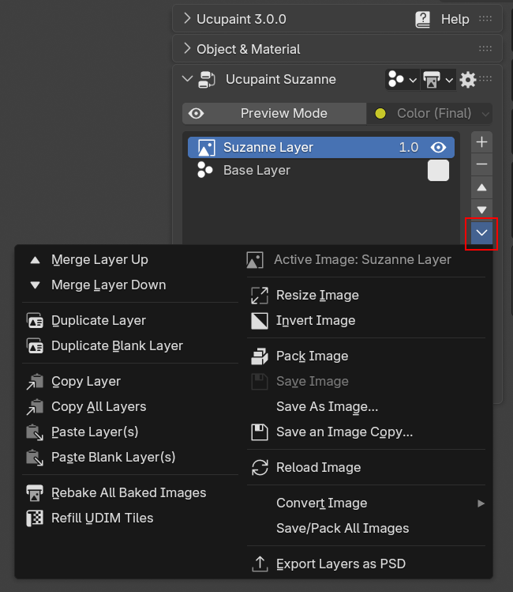The image size is (513, 592).
Task: Click the Export Layers as PSD icon
Action: [x=260, y=564]
